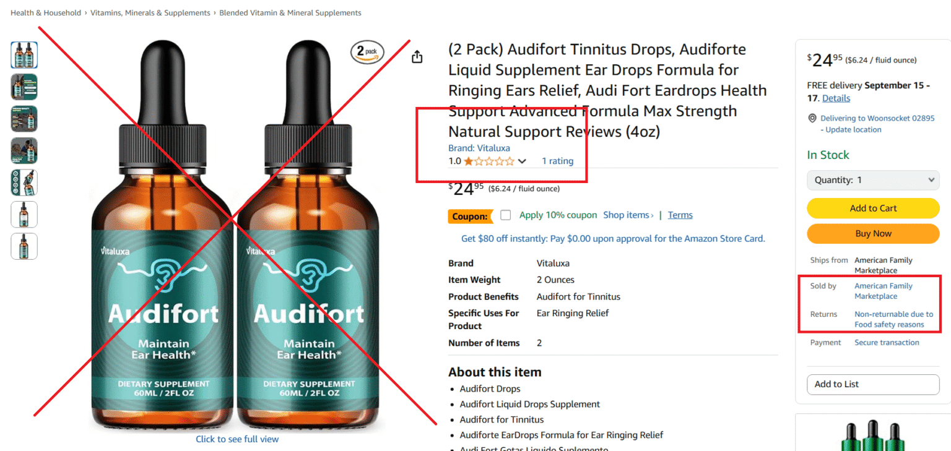Click the Buy Now button

click(873, 233)
